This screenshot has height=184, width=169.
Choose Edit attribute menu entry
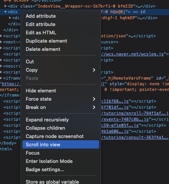(40, 25)
